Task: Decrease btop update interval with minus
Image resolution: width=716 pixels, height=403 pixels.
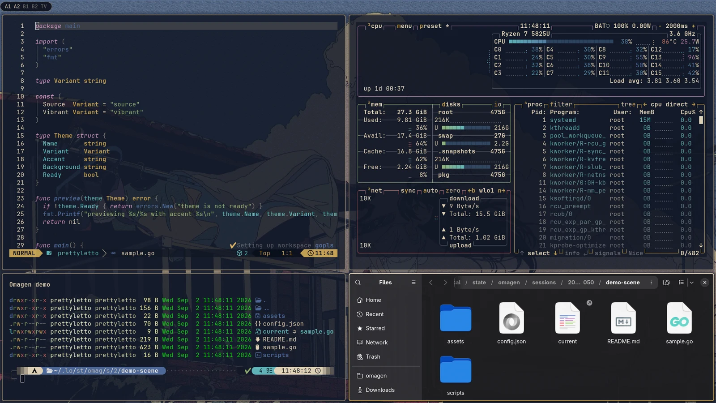Action: tap(660, 26)
